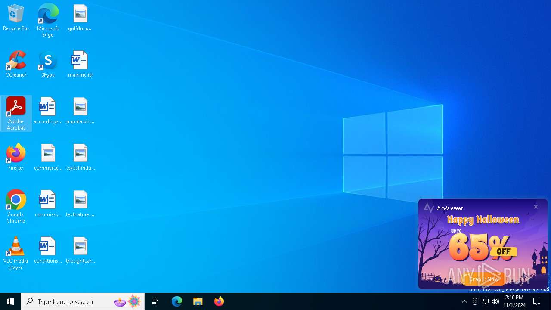Launch Microsoft Edge from the taskbar
551x310 pixels.
[x=177, y=301]
